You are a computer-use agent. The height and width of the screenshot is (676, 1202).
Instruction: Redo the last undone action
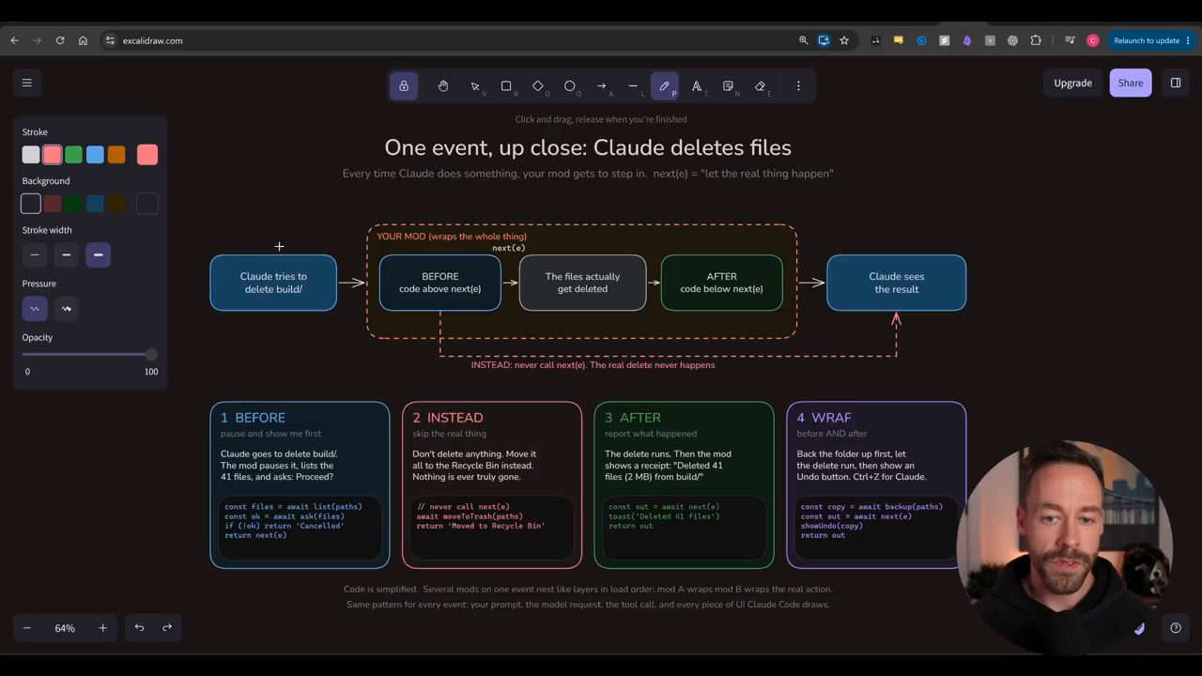pyautogui.click(x=167, y=628)
